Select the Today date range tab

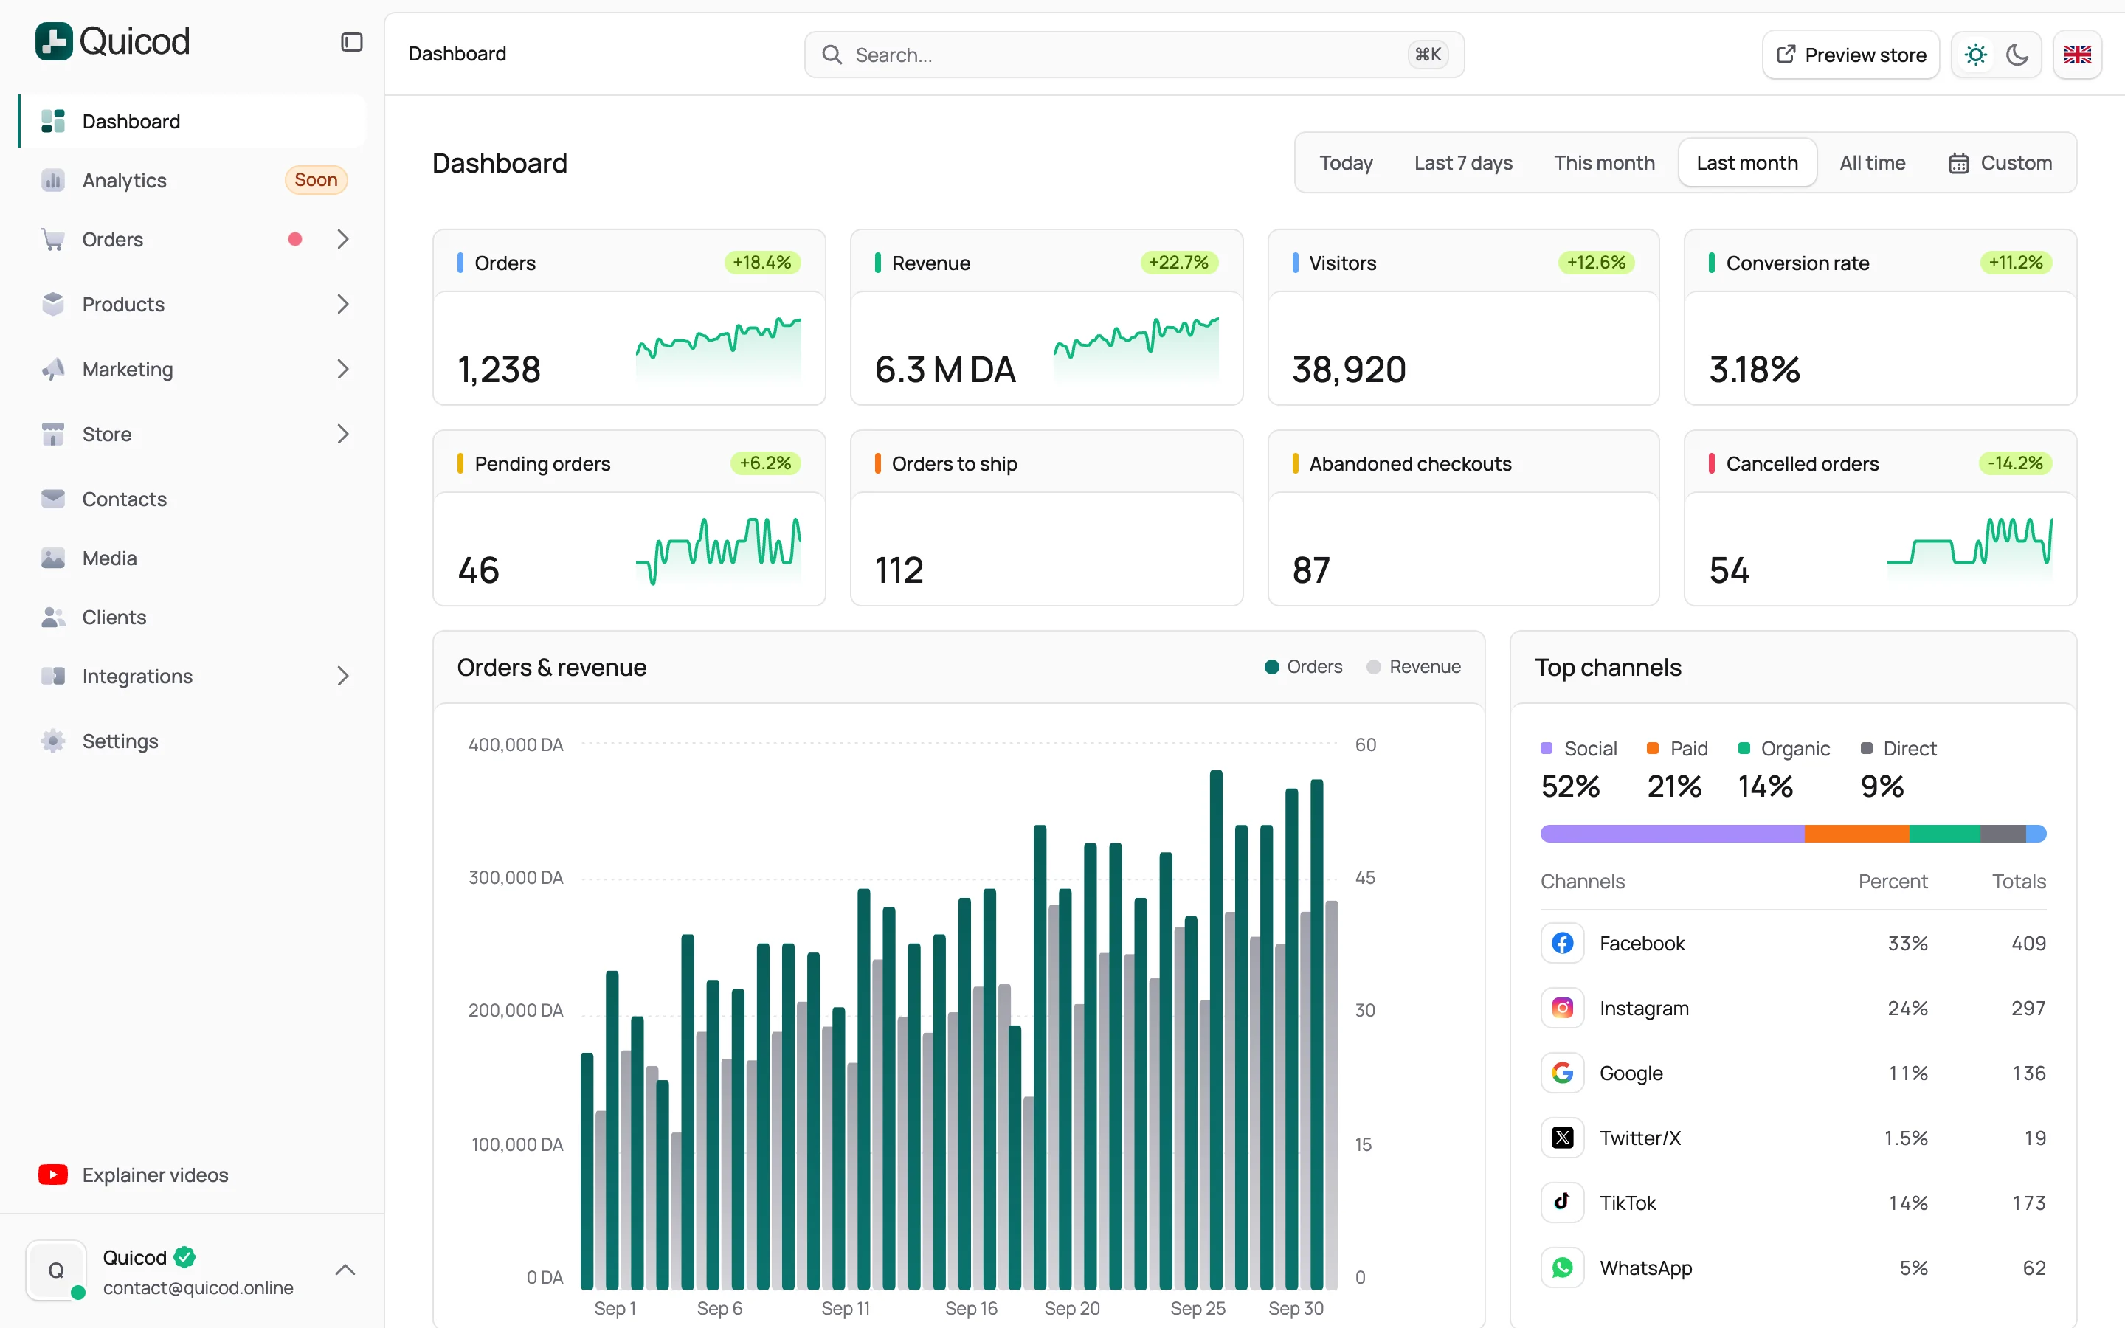tap(1345, 162)
